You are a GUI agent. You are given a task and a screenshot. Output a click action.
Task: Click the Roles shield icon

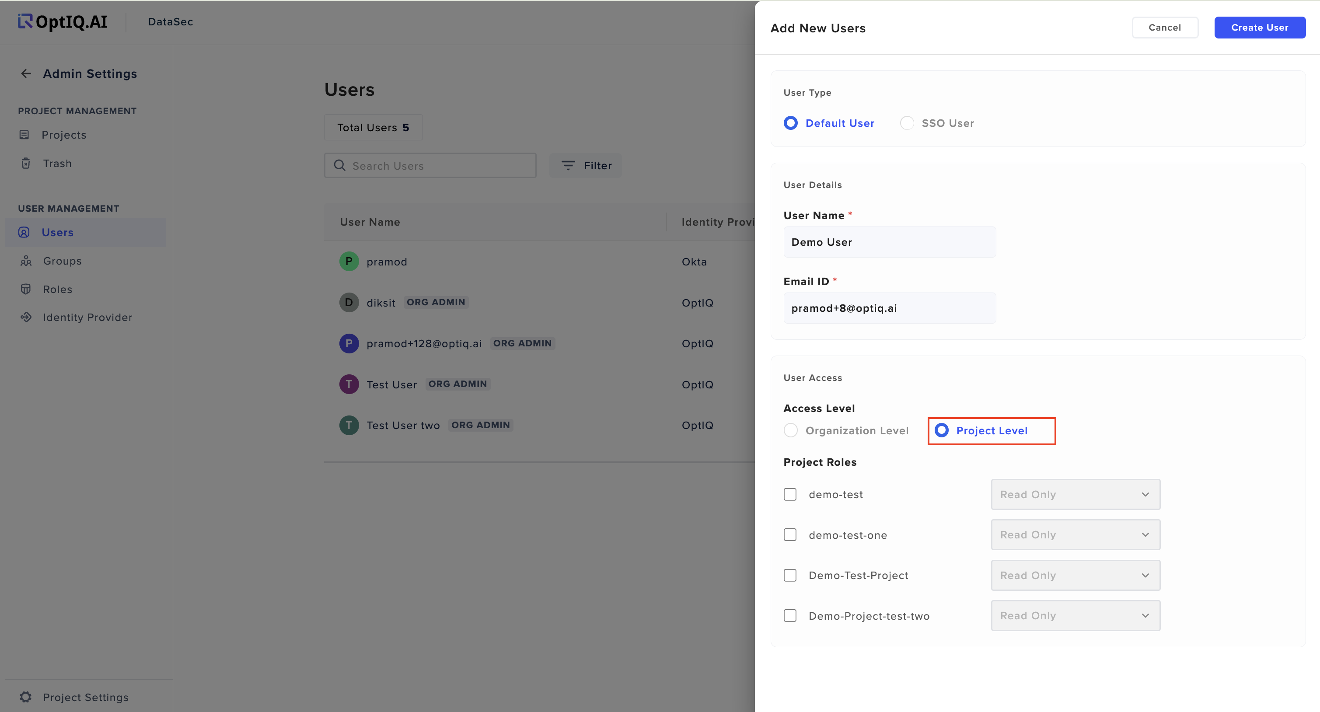point(26,290)
